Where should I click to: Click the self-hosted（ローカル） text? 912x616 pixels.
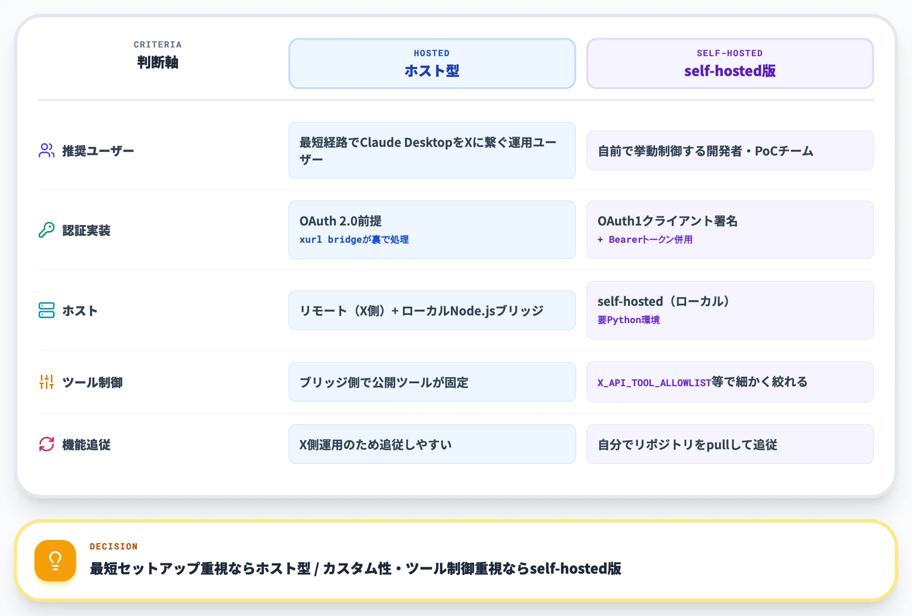click(x=665, y=301)
